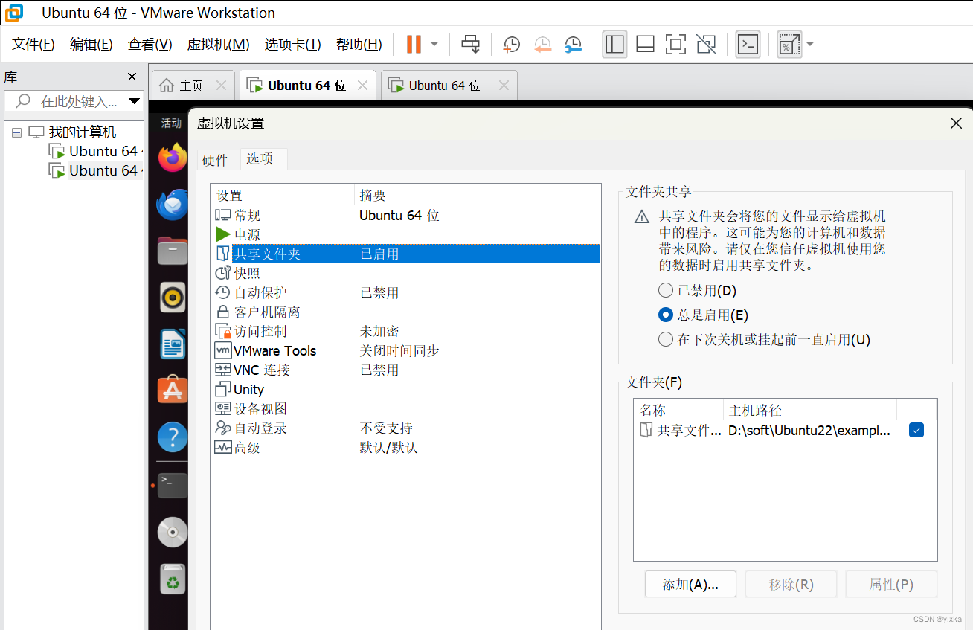Viewport: 973px width, 630px height.
Task: Open the 文件(F) menu
Action: 33,45
